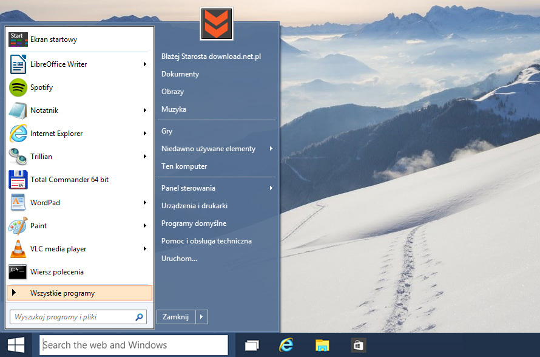The height and width of the screenshot is (357, 540).
Task: Launch Paint from its palette icon
Action: (x=18, y=226)
